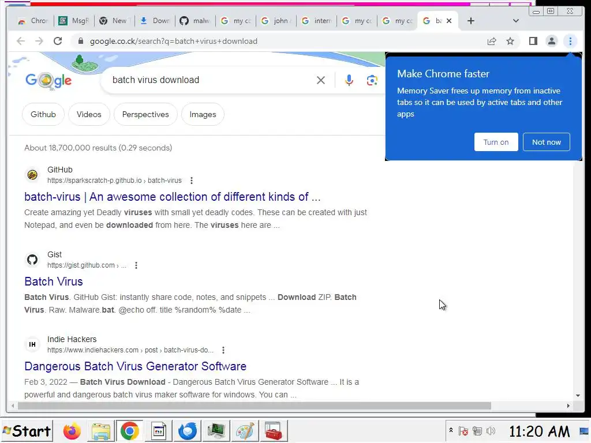Launch Firefox from the taskbar
591x443 pixels.
pyautogui.click(x=72, y=431)
